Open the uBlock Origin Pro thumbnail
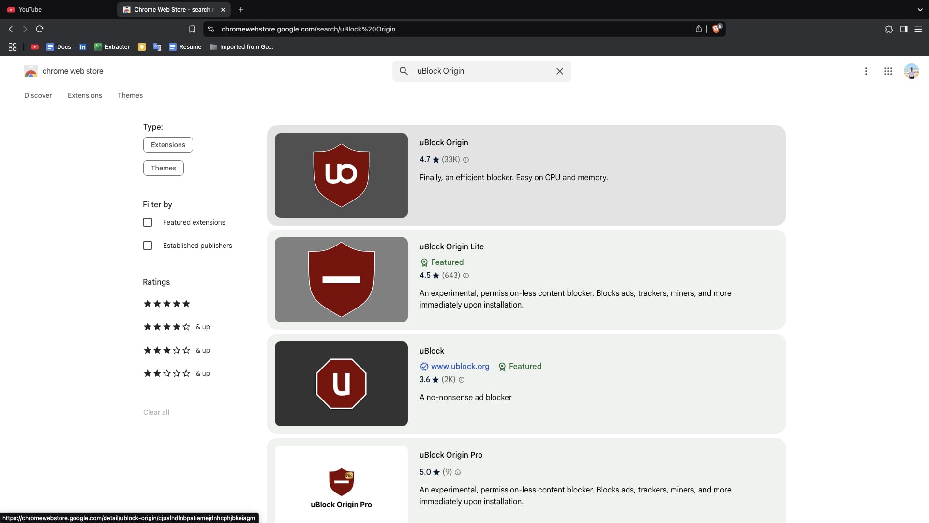Image resolution: width=929 pixels, height=523 pixels. [x=341, y=484]
